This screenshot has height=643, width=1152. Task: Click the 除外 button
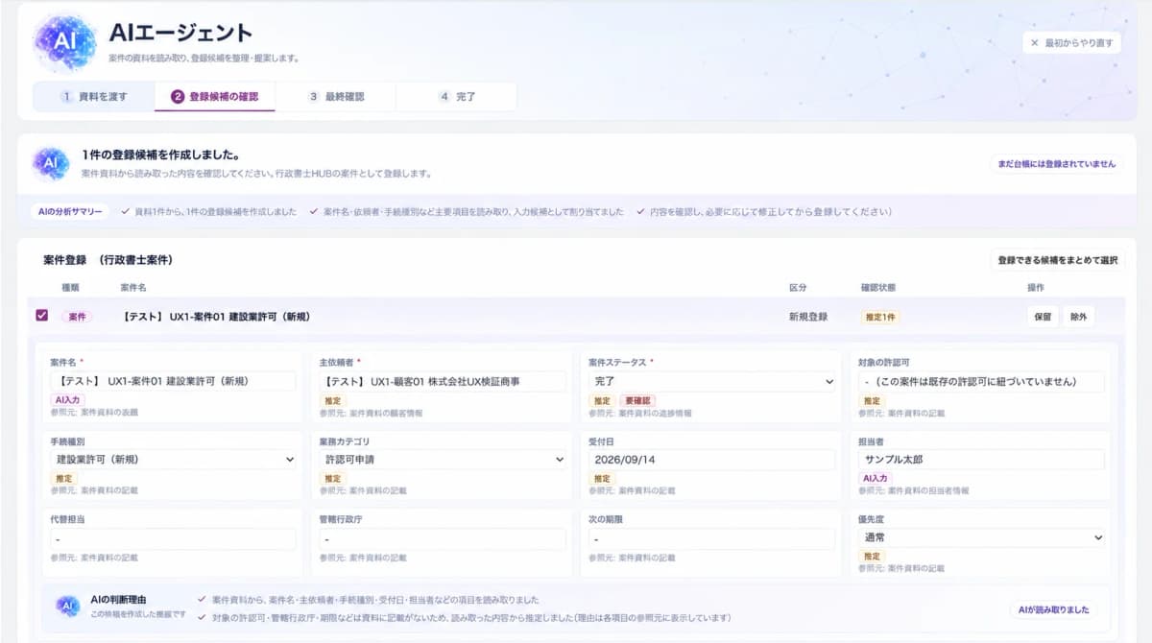pyautogui.click(x=1078, y=317)
